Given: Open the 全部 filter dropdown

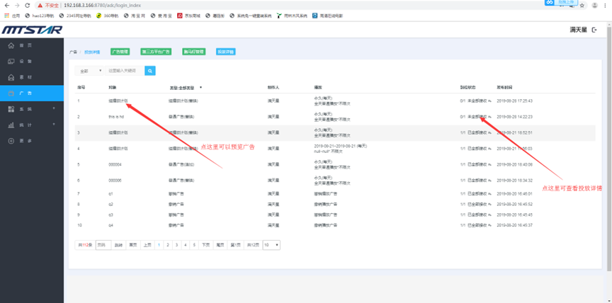Looking at the screenshot, I should click(89, 71).
